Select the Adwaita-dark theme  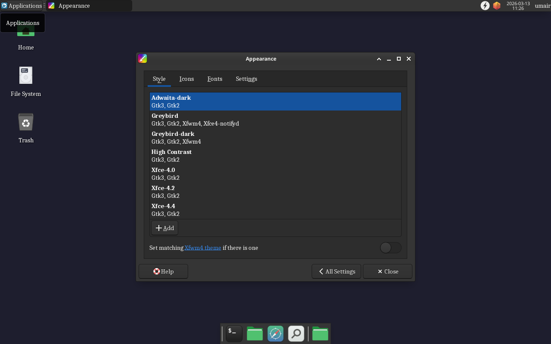coord(275,101)
